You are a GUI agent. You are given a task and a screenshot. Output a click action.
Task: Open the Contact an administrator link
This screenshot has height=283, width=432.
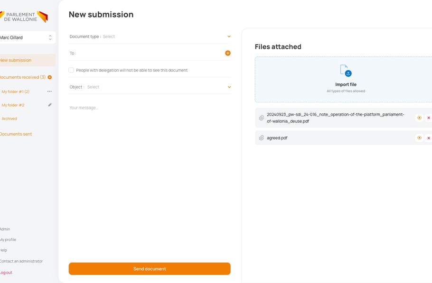pos(21,261)
